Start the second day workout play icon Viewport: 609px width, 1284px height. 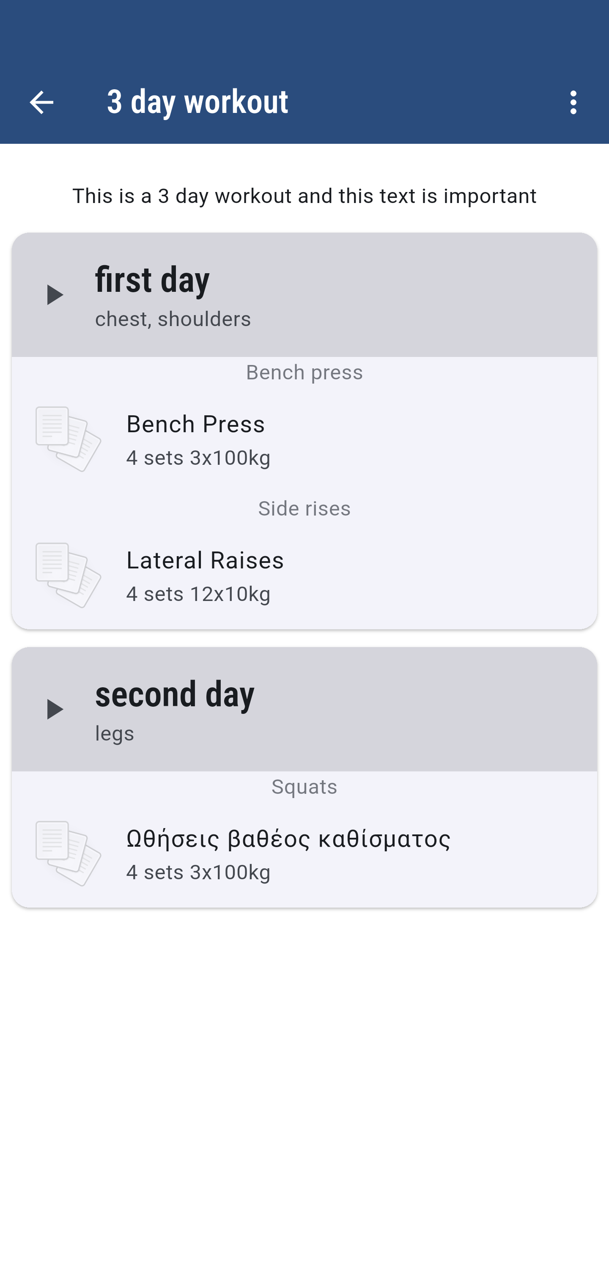click(54, 709)
